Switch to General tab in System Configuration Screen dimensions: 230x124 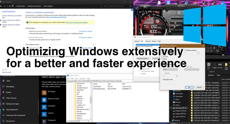pos(137,41)
